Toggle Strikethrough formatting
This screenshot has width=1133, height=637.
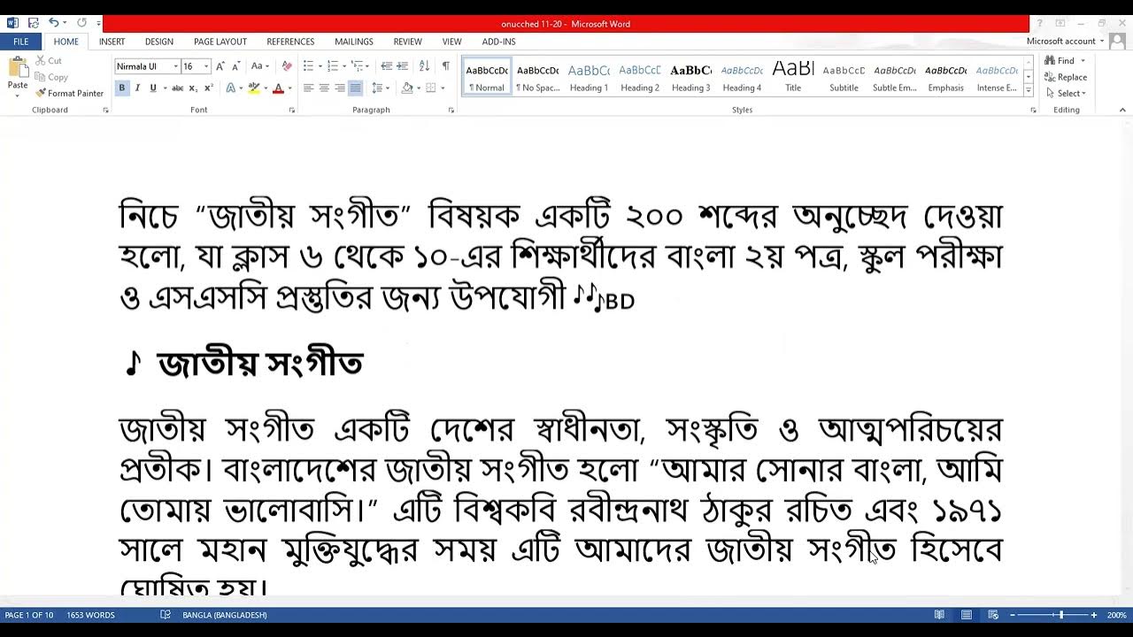point(178,88)
